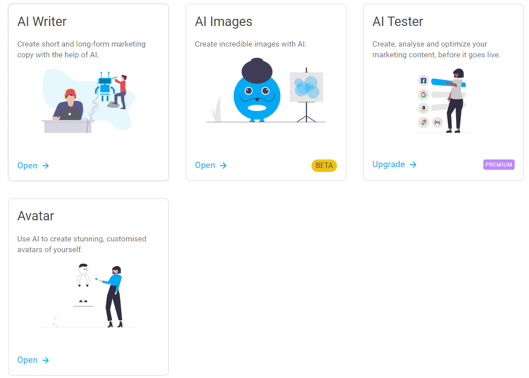Click the Chrome icon in AI Tester illustration

tap(423, 122)
